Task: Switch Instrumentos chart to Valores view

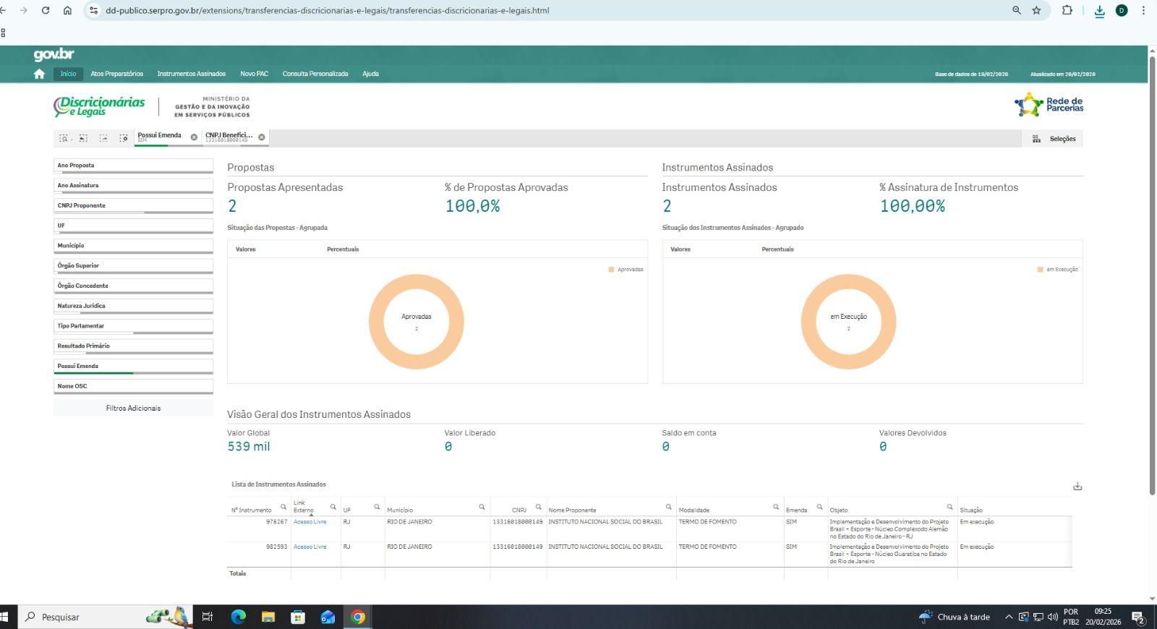Action: point(680,249)
